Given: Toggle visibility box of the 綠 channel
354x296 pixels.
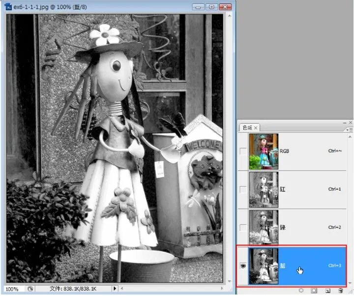Looking at the screenshot, I should [x=243, y=227].
